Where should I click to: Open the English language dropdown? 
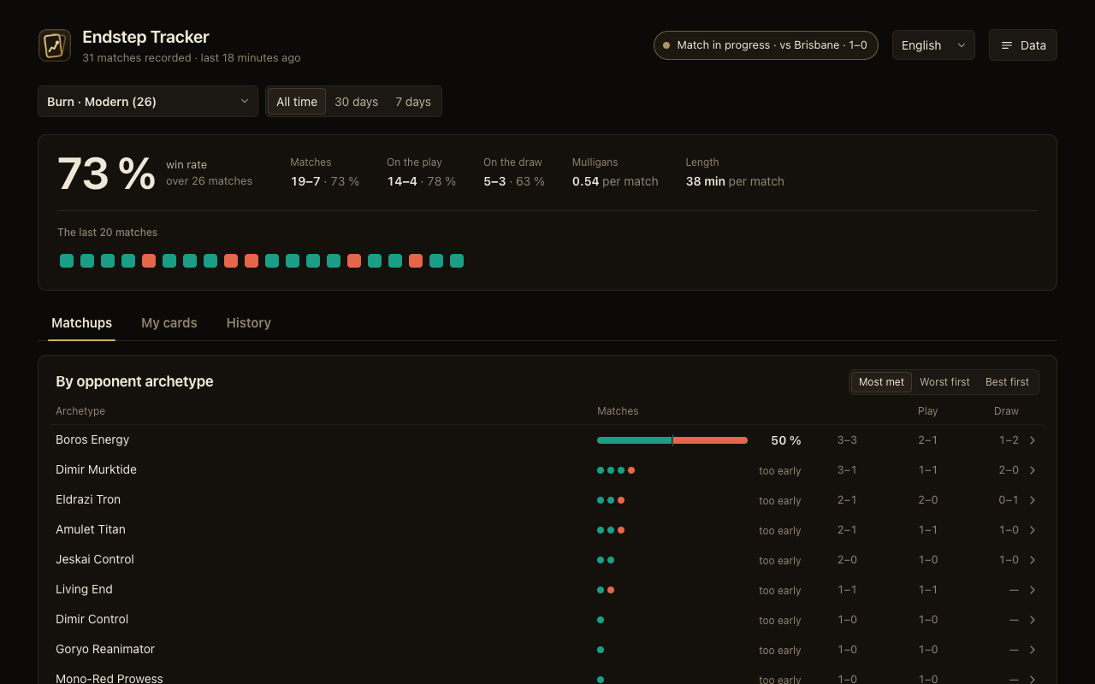tap(933, 45)
